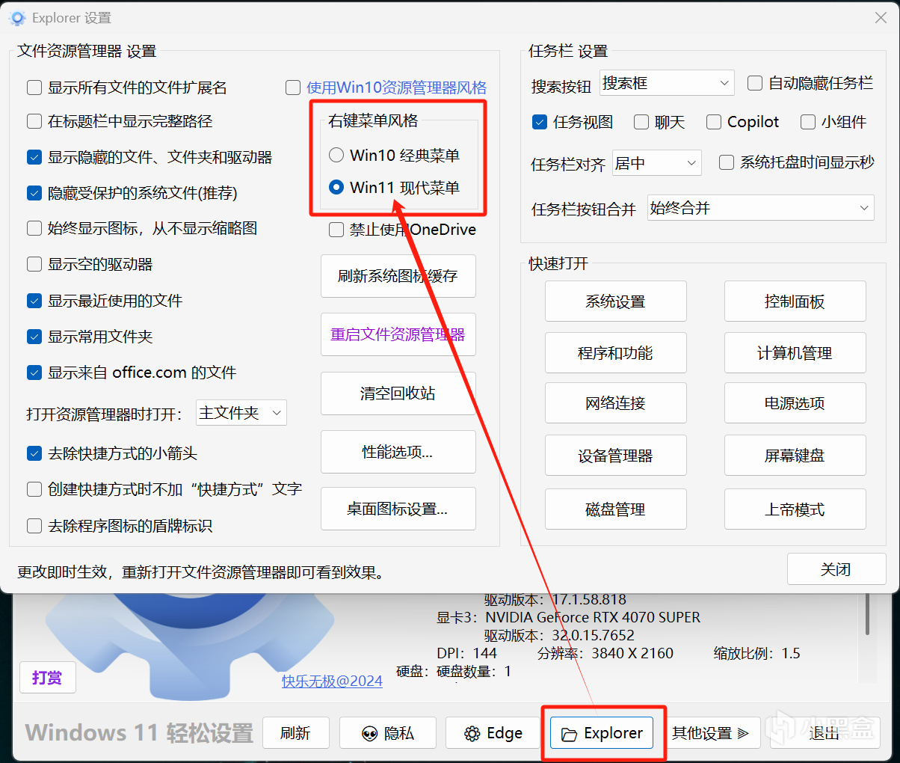Check the Chat (聊天) taskbar option
This screenshot has height=763, width=900.
pyautogui.click(x=641, y=122)
